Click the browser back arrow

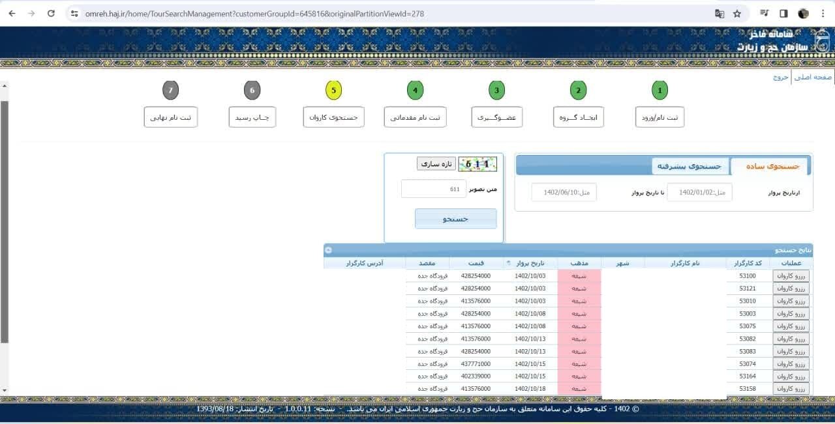point(12,13)
